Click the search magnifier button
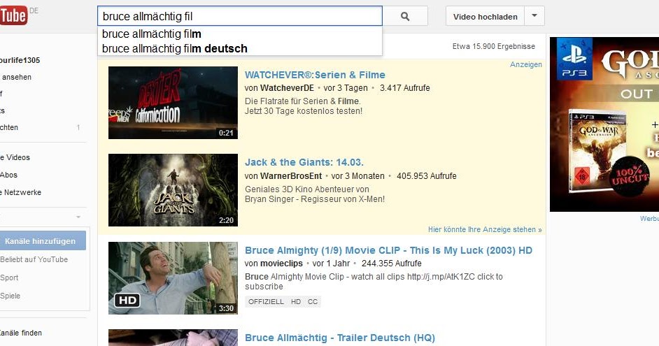The height and width of the screenshot is (346, 659). tap(405, 16)
